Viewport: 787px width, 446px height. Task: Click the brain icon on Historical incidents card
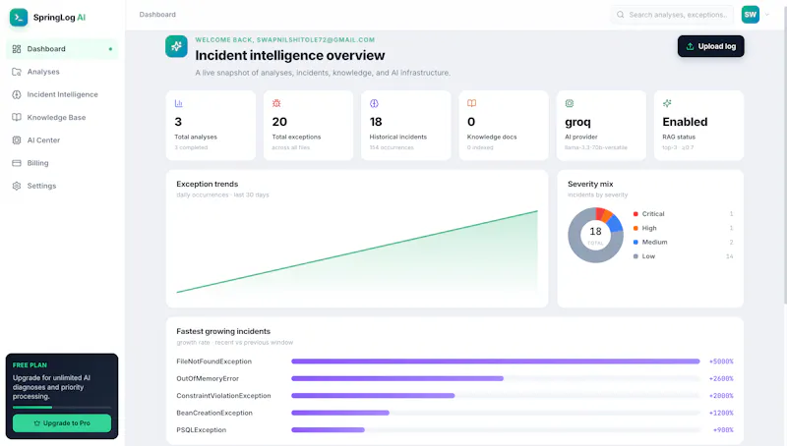(374, 103)
